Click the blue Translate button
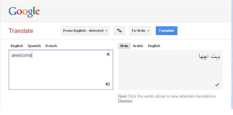Viewport: 233px width, 115px height. (166, 31)
